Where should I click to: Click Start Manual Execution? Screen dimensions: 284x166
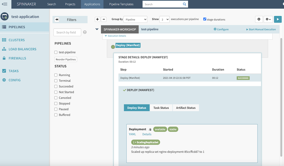pos(261,29)
